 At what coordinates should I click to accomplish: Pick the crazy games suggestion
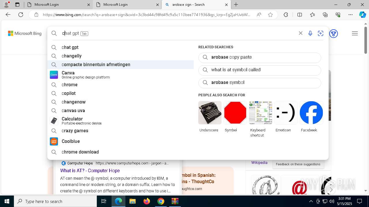(121, 131)
